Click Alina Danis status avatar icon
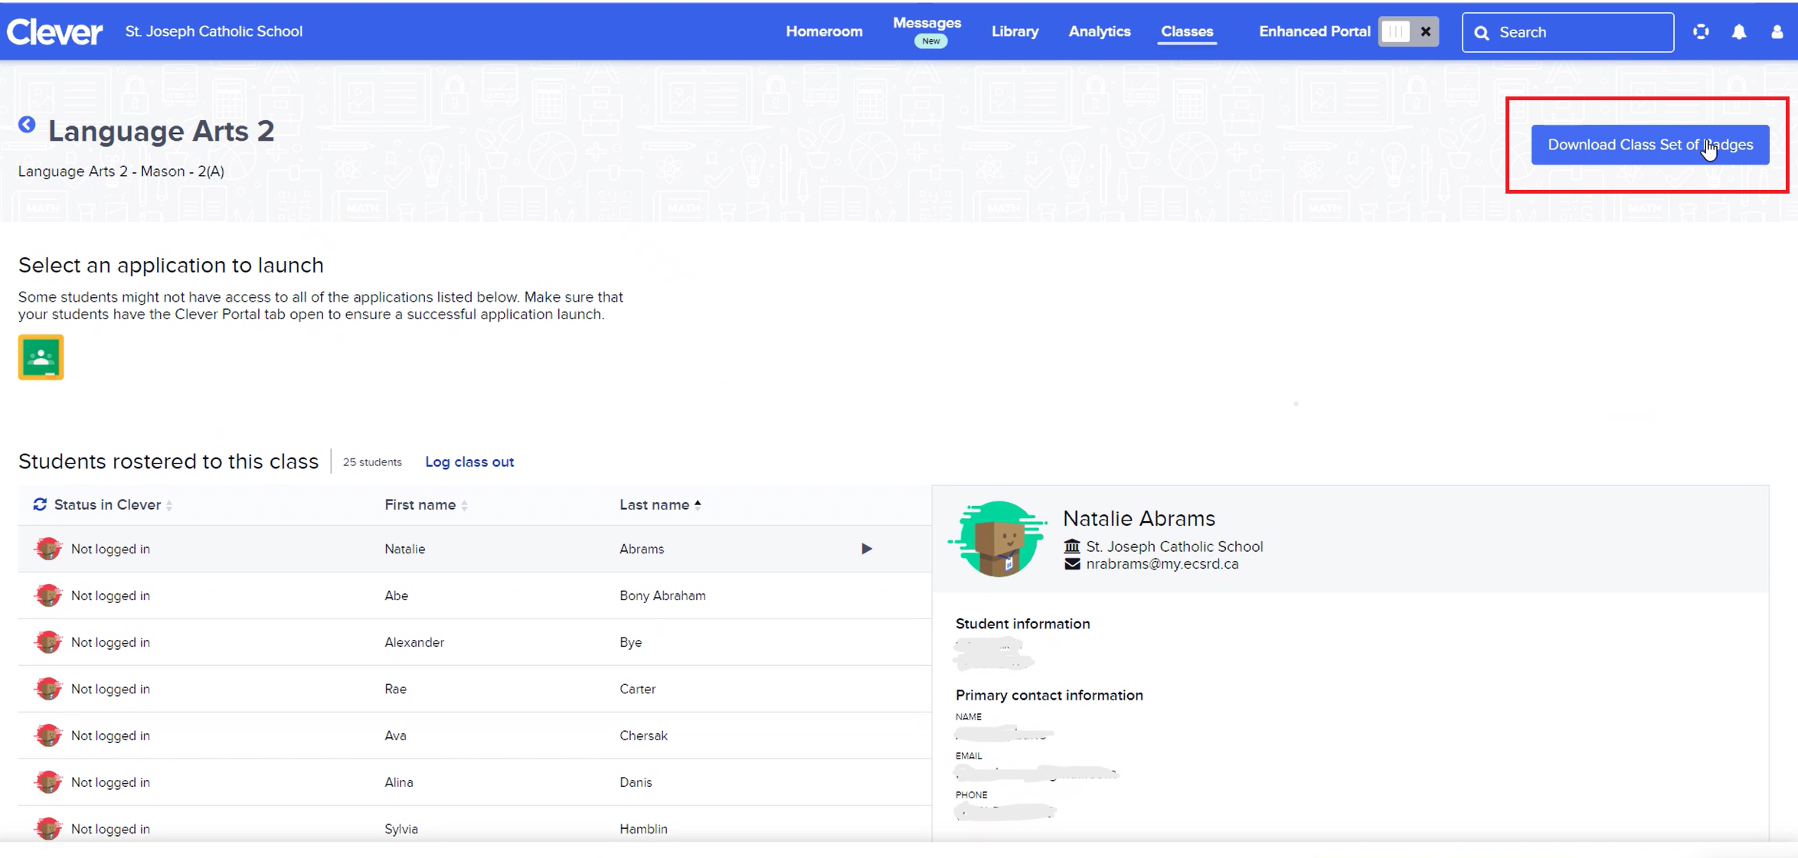Screen dimensions: 1798x858 pyautogui.click(x=48, y=782)
